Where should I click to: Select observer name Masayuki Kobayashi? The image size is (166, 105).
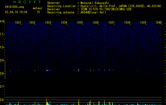pos(95,3)
